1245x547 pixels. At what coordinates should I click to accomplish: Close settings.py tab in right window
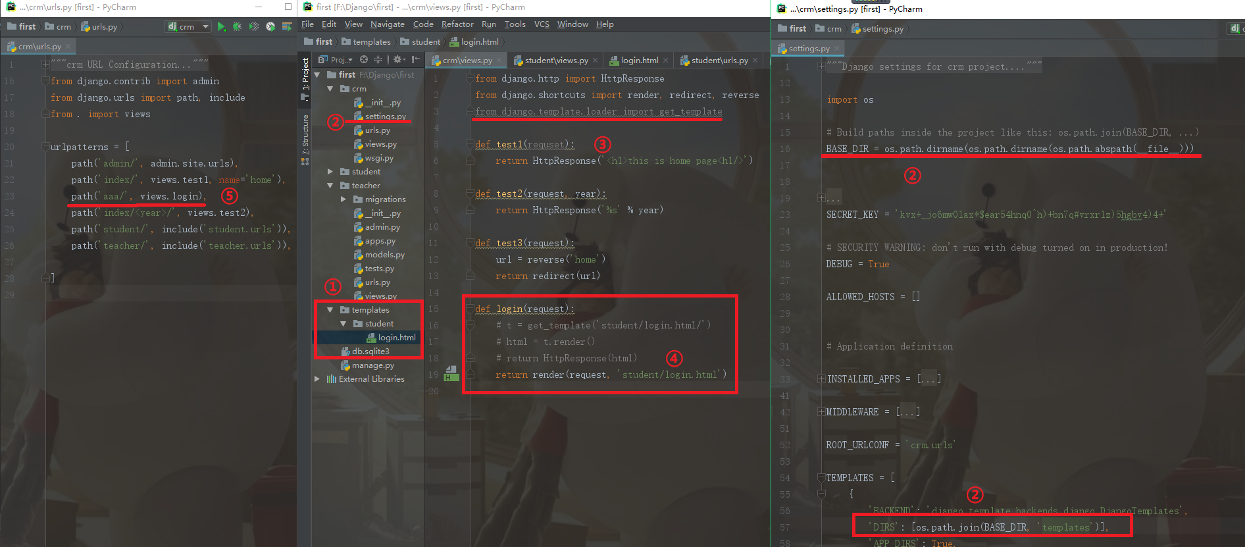click(x=836, y=49)
